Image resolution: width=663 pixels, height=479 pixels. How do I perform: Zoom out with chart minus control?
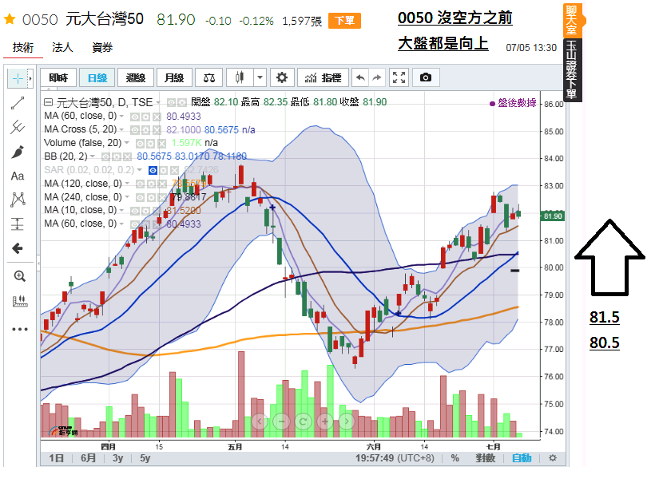click(x=282, y=421)
